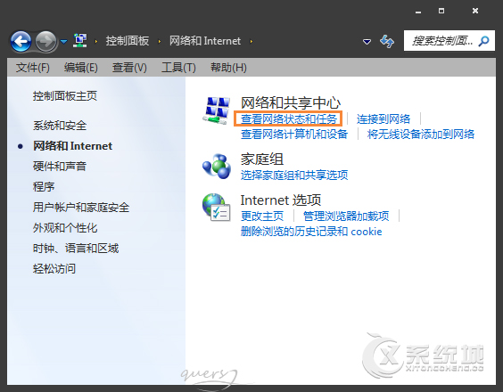
Task: Select 硬件和声音 in the sidebar
Action: pyautogui.click(x=60, y=166)
